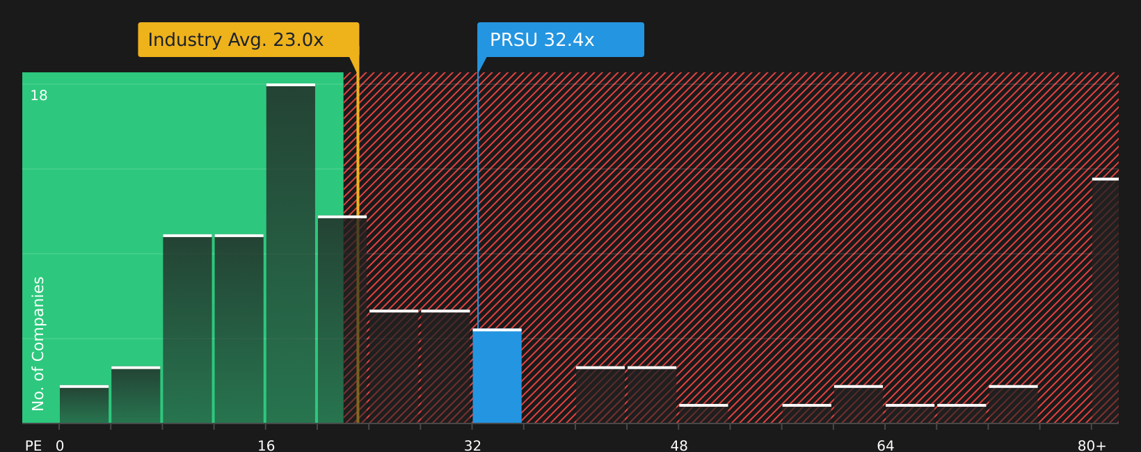Click the 48 tick label on PE axis
The height and width of the screenshot is (452, 1141).
(679, 446)
